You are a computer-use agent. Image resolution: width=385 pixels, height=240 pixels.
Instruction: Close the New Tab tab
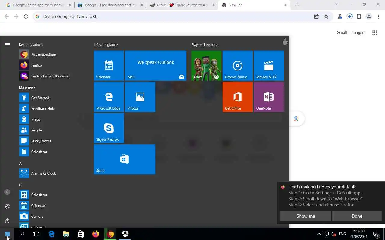[285, 5]
